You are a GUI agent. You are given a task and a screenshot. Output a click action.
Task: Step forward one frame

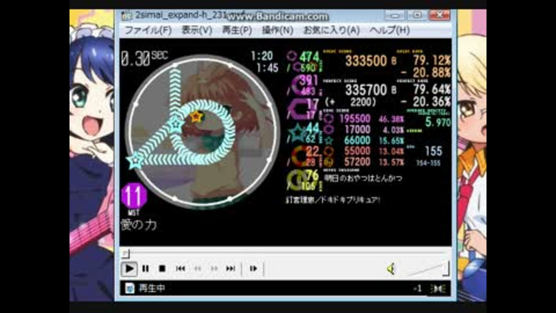point(253,268)
